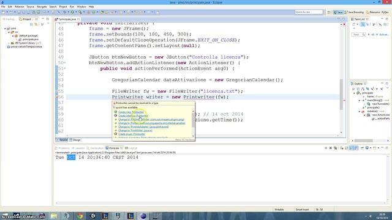Select the Source editor tab
This screenshot has height=220, width=392.
click(x=62, y=140)
